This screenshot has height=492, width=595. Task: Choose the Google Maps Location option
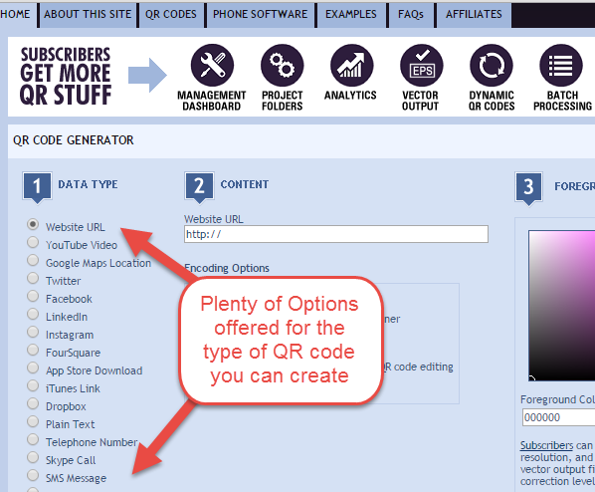point(33,260)
